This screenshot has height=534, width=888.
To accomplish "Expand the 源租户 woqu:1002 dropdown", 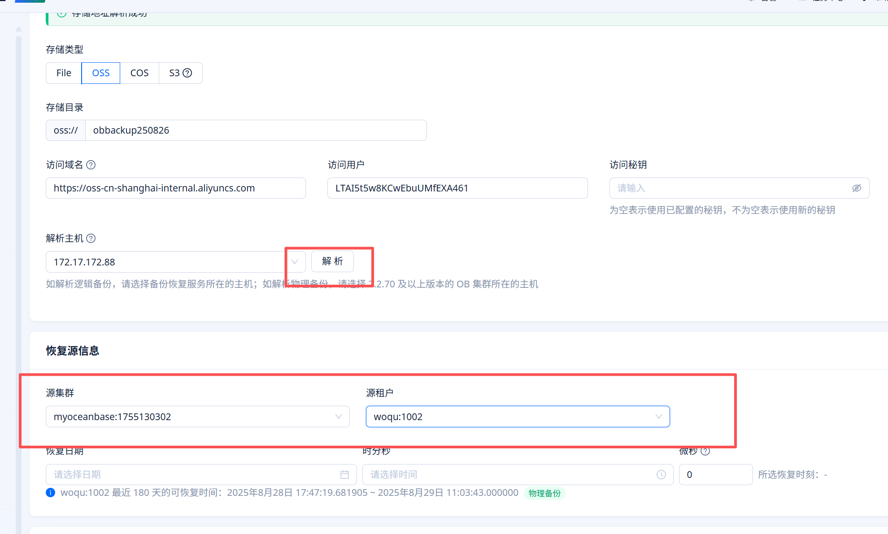I will pos(518,417).
